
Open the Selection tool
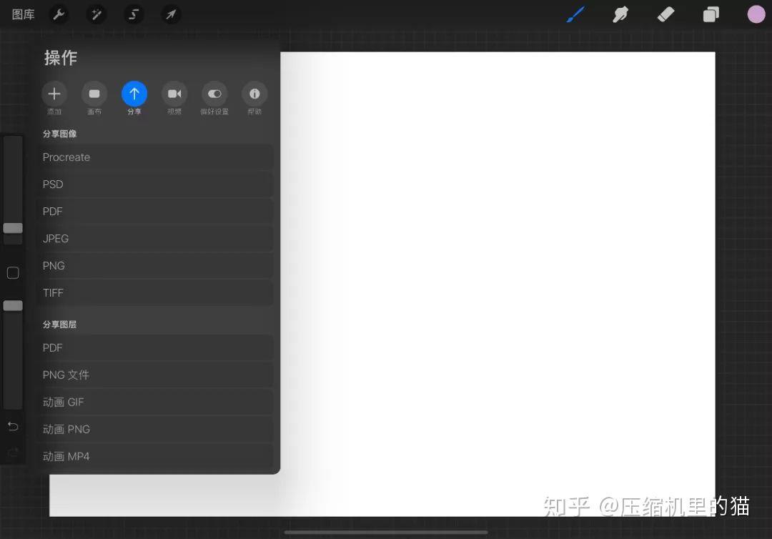point(134,14)
